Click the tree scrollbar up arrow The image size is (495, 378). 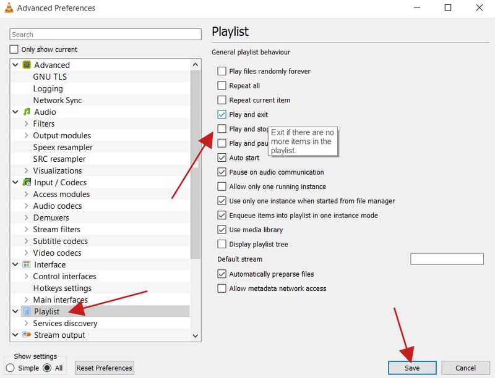tap(196, 65)
